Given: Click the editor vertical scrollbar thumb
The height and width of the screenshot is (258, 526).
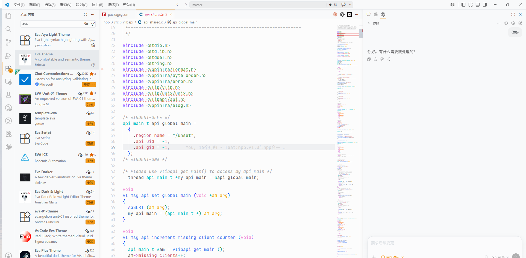Looking at the screenshot, I should point(361,33).
